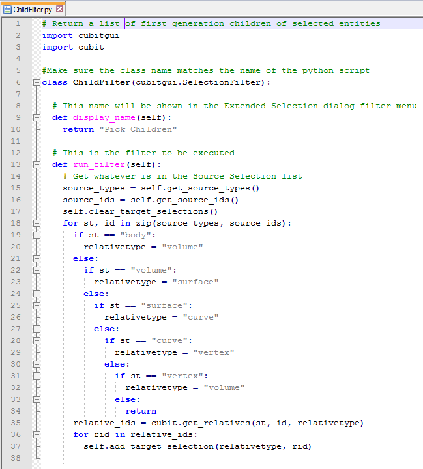423x469 pixels.
Task: Fold the run_filter function block
Action: tap(36, 164)
